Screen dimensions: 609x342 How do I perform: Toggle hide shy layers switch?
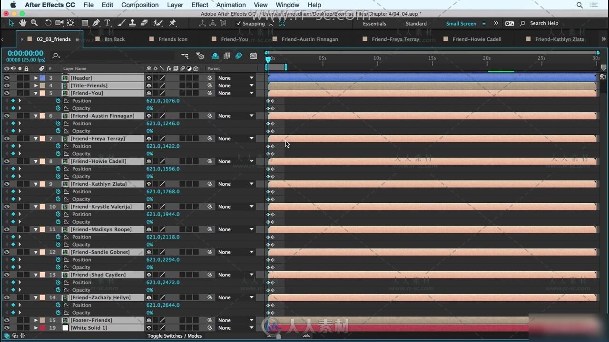tap(215, 56)
